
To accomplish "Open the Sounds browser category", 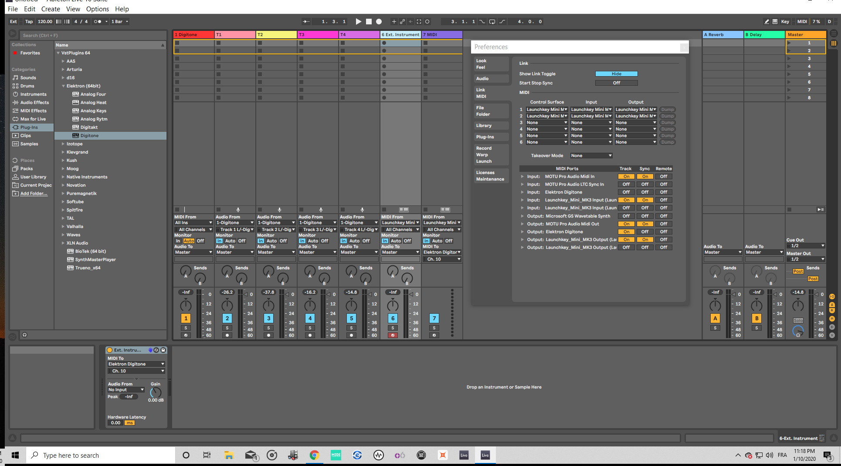I will coord(28,78).
